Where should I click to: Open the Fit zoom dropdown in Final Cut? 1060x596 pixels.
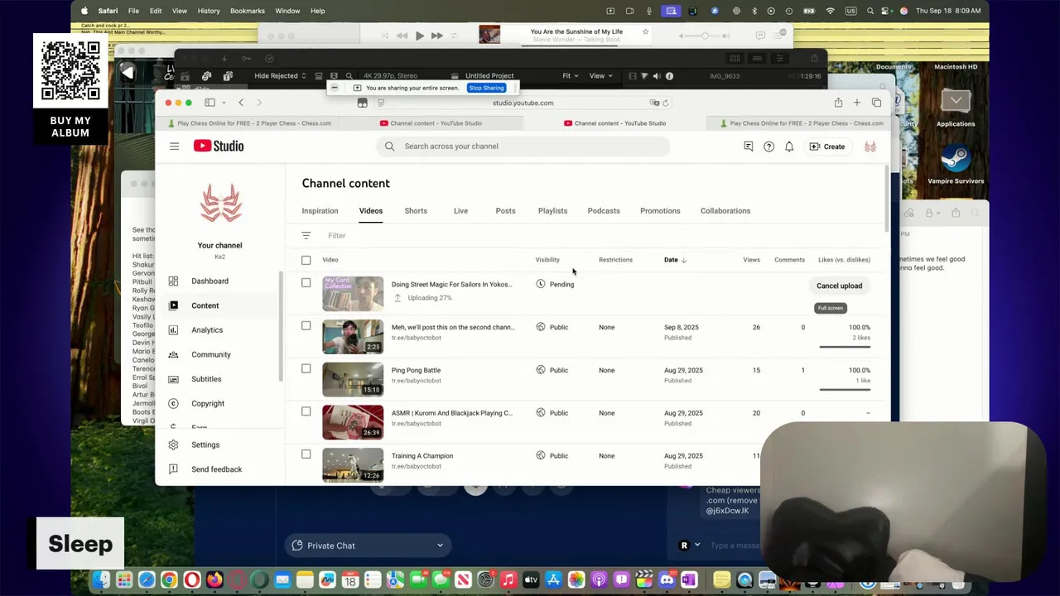pyautogui.click(x=571, y=76)
